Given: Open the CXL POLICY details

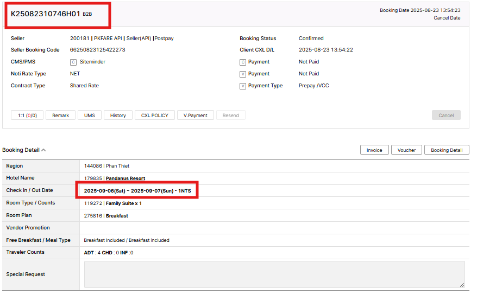Looking at the screenshot, I should [x=155, y=116].
